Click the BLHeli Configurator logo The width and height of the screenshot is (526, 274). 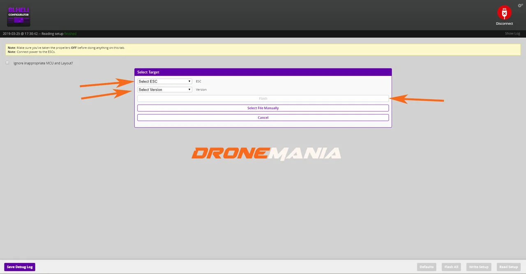[18, 16]
